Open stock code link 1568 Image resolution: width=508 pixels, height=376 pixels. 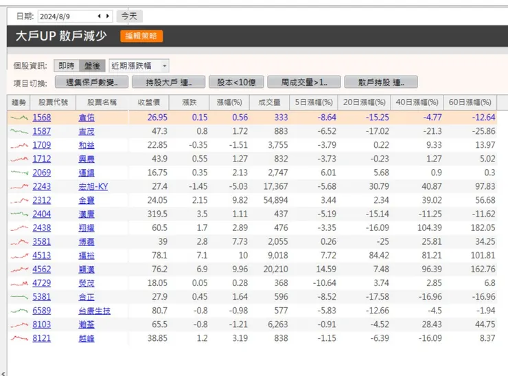[41, 118]
